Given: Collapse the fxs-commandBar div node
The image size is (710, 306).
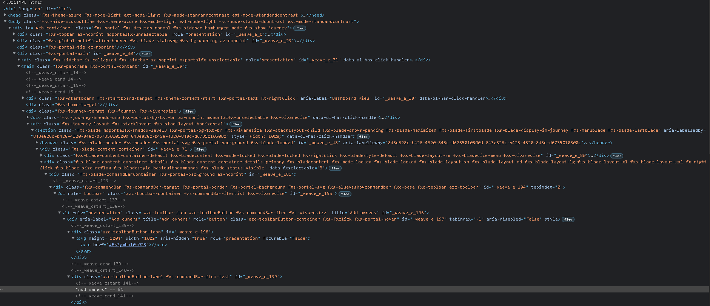Looking at the screenshot, I should [x=51, y=187].
